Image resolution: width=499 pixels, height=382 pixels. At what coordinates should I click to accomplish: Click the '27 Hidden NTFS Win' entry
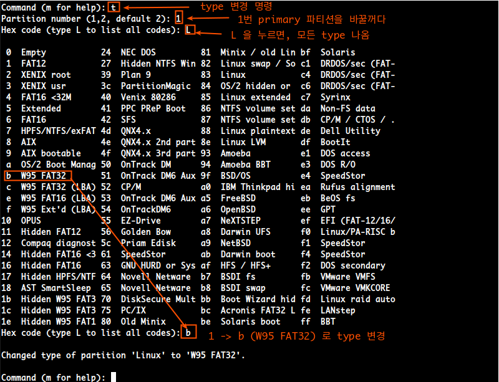click(148, 64)
